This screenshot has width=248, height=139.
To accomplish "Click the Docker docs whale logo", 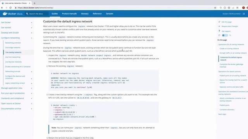I will (x=5, y=14).
